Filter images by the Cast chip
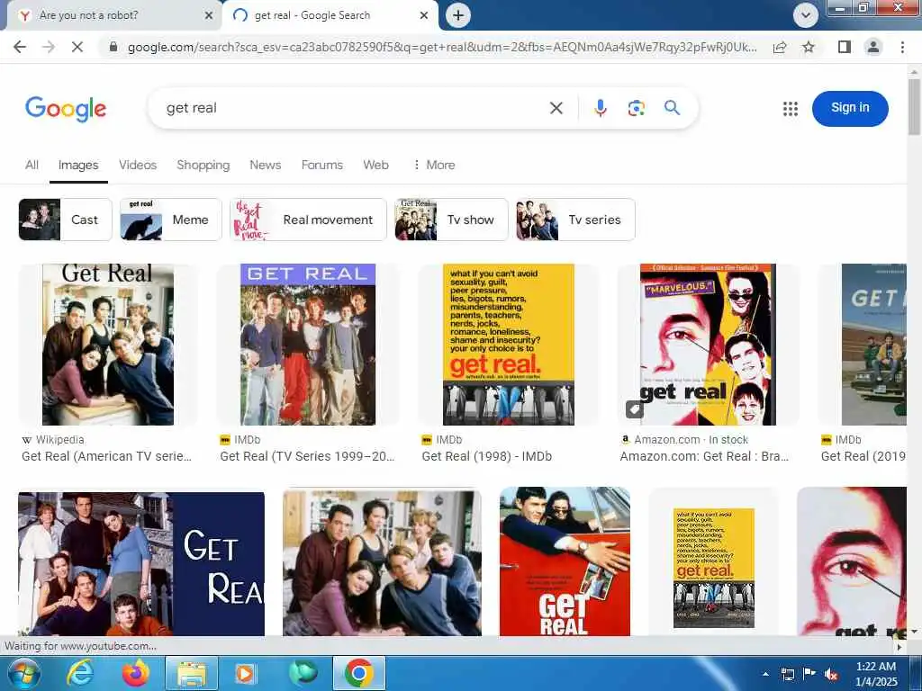Viewport: 922px width, 691px height. pos(65,220)
